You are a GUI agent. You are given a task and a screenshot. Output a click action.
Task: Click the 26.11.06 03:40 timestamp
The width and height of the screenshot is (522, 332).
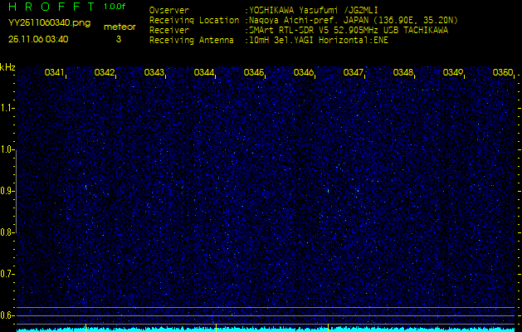38,39
